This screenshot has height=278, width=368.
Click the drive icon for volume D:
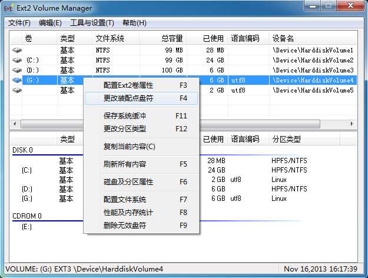click(x=17, y=70)
